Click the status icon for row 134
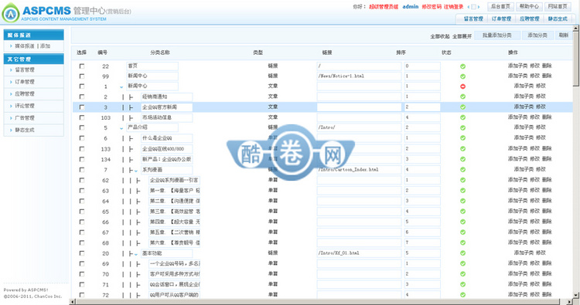Viewport: 580px width, 305px height. coord(462,159)
